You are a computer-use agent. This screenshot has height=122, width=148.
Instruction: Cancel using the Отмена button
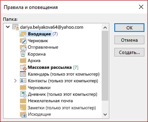pyautogui.click(x=129, y=40)
